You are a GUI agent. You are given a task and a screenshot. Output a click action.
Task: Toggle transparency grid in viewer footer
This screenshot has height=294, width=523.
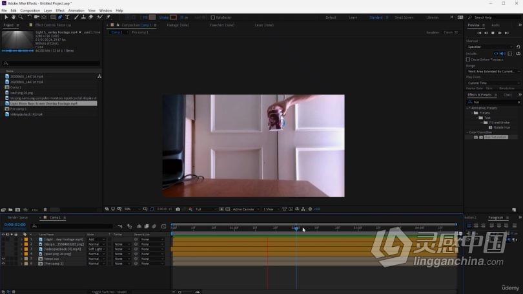tap(227, 209)
